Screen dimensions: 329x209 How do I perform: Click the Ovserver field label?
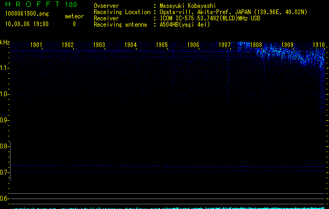(106, 6)
